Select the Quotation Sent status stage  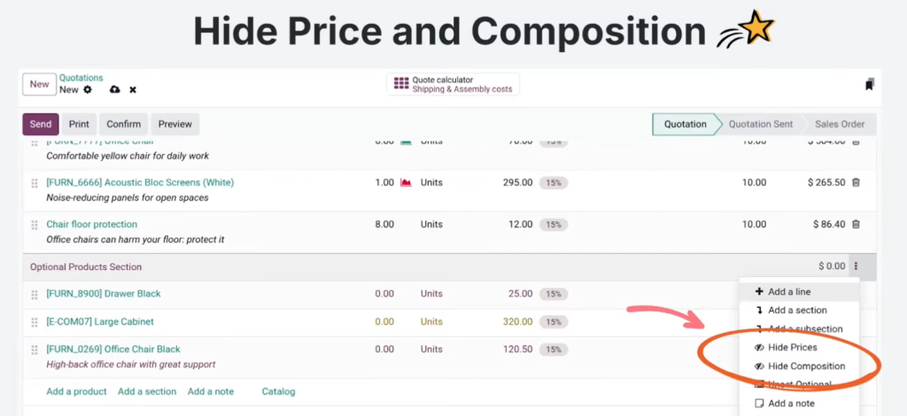pos(761,124)
